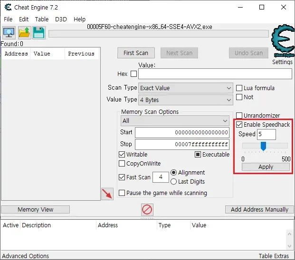This screenshot has height=260, width=295.
Task: Click the Value column header in results
Action: (48, 54)
